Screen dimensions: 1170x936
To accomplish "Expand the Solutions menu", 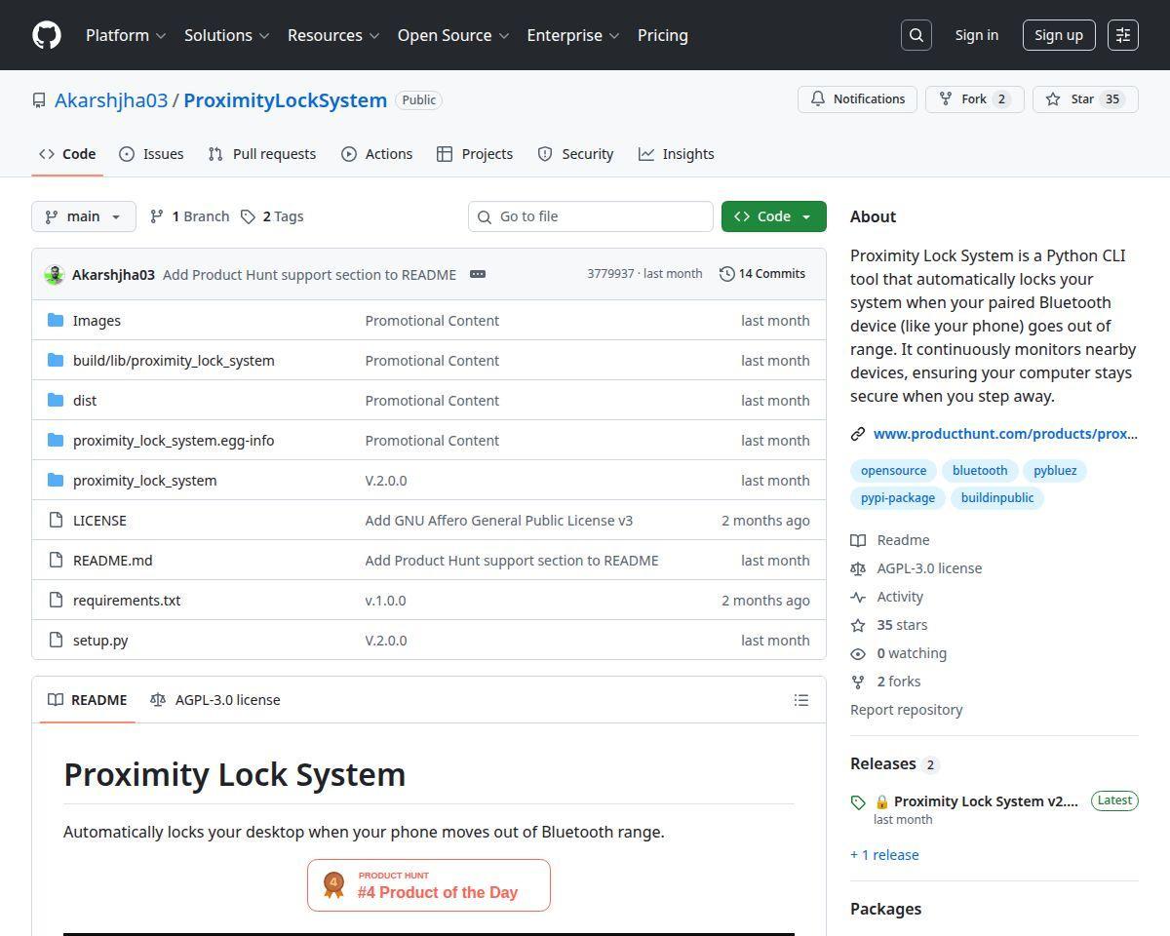I will (227, 35).
